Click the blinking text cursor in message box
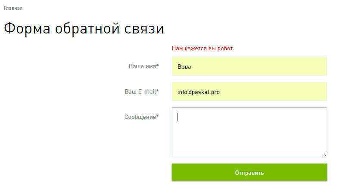Screen dimensions: 343x191 [x=178, y=117]
